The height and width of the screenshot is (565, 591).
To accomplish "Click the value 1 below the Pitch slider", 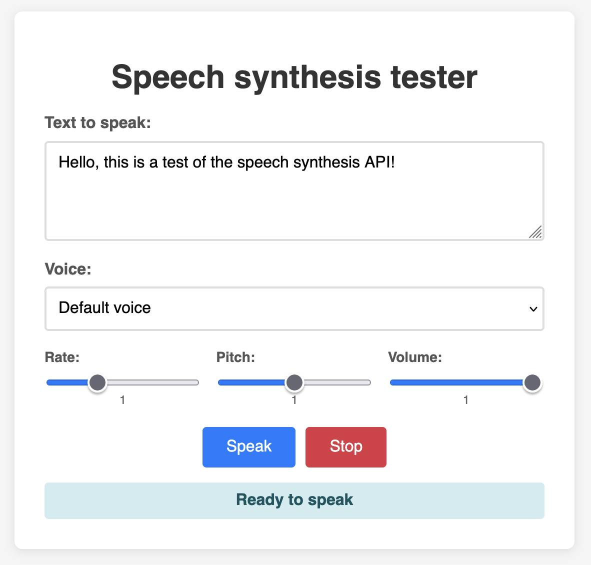I will coord(294,399).
